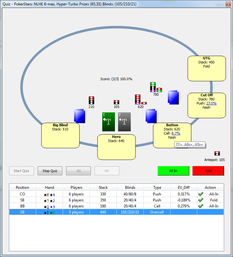233x257 pixels.
Task: Sort table by Position column header
Action: click(x=22, y=188)
